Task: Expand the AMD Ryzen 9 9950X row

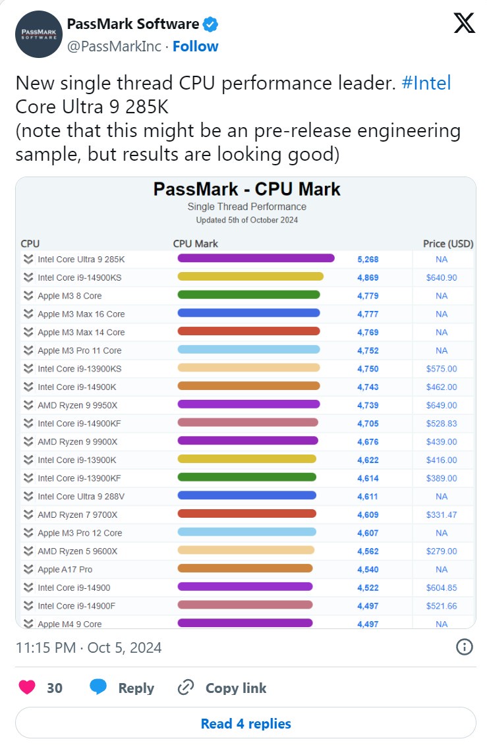Action: 28,405
